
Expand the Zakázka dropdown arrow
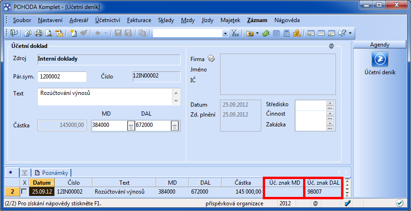[x=330, y=123]
